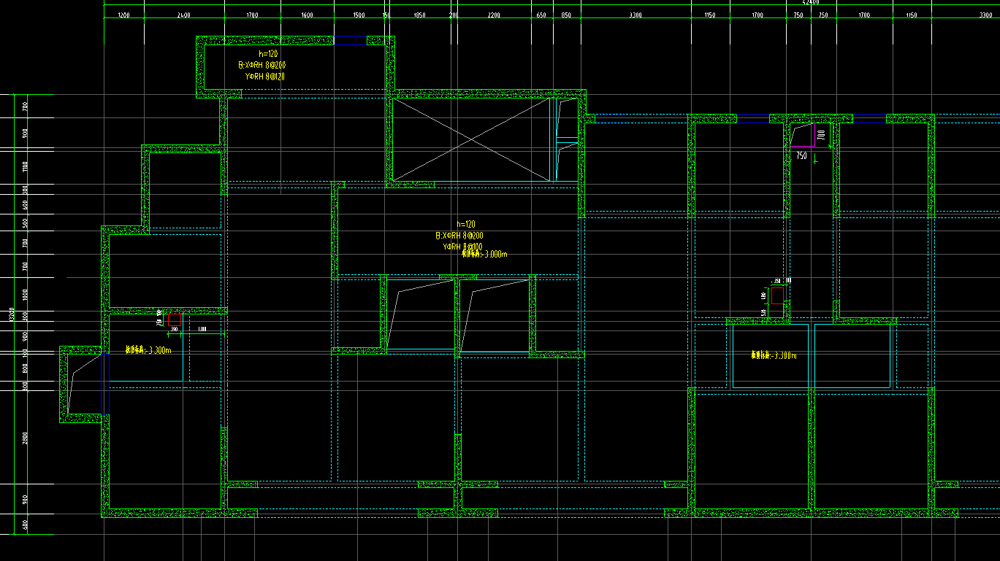Select the 2200 dimension in top row
Screen dimensions: 1000x561
pyautogui.click(x=494, y=15)
